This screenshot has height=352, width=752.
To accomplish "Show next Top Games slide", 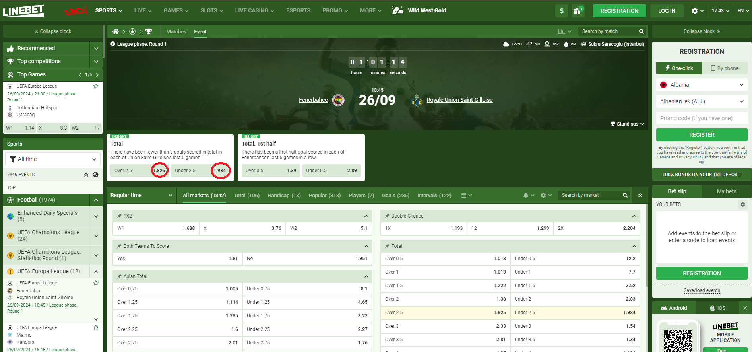I will (97, 74).
